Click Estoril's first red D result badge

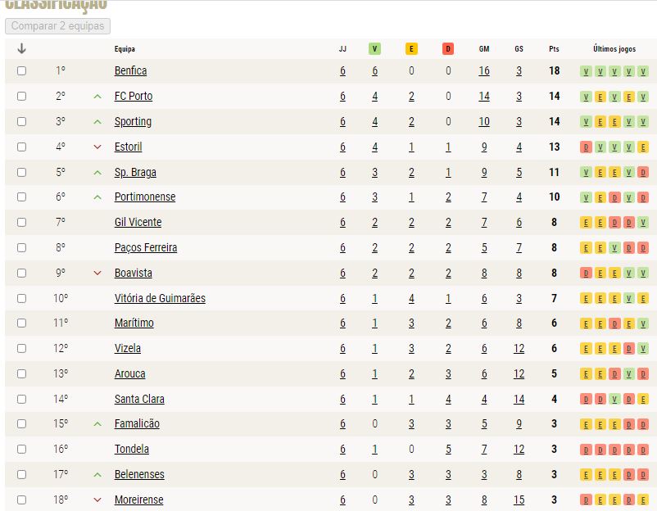click(586, 147)
